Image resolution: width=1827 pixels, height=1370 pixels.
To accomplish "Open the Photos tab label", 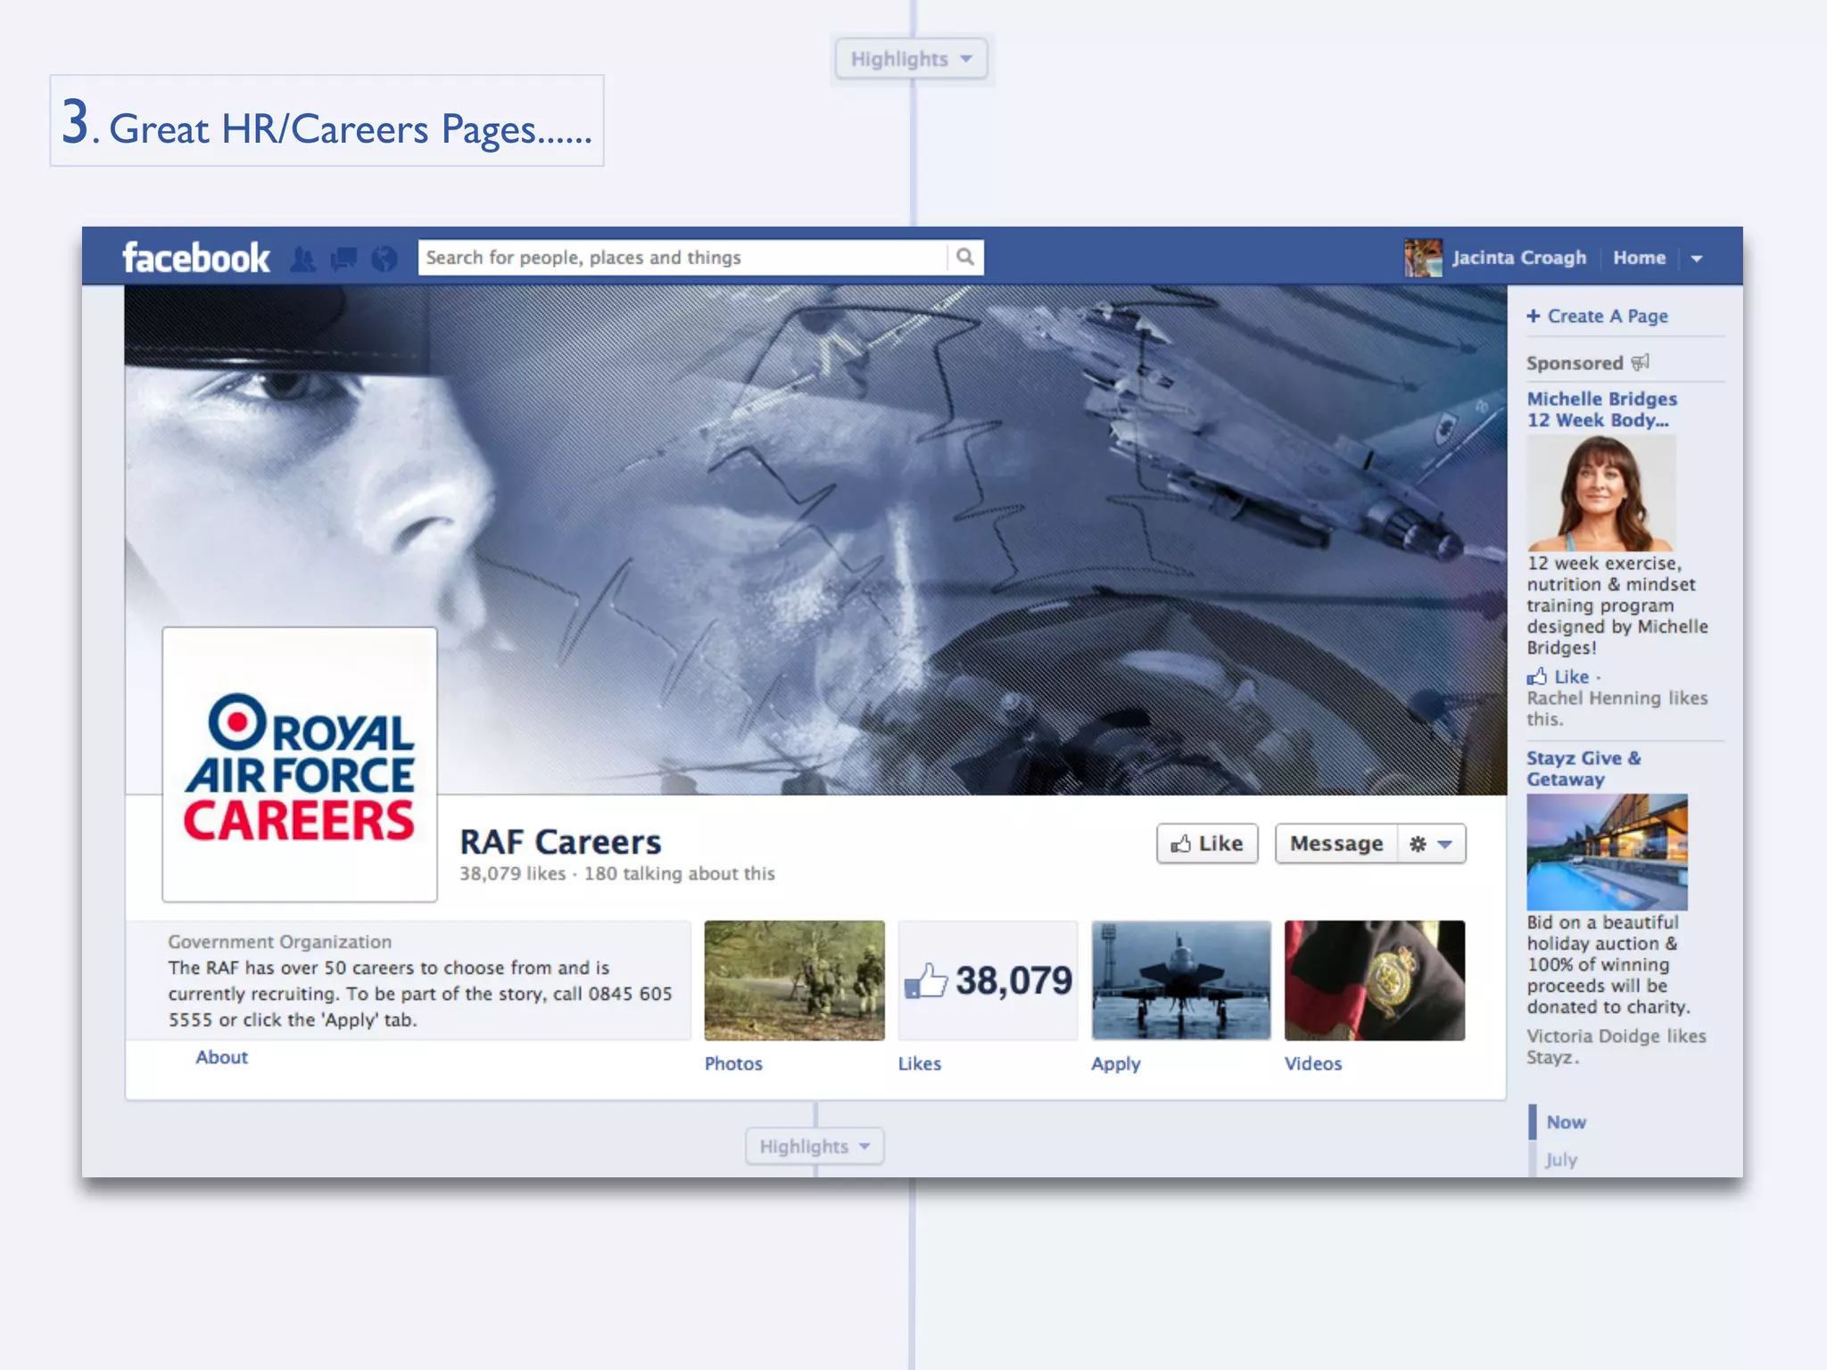I will (x=733, y=1063).
